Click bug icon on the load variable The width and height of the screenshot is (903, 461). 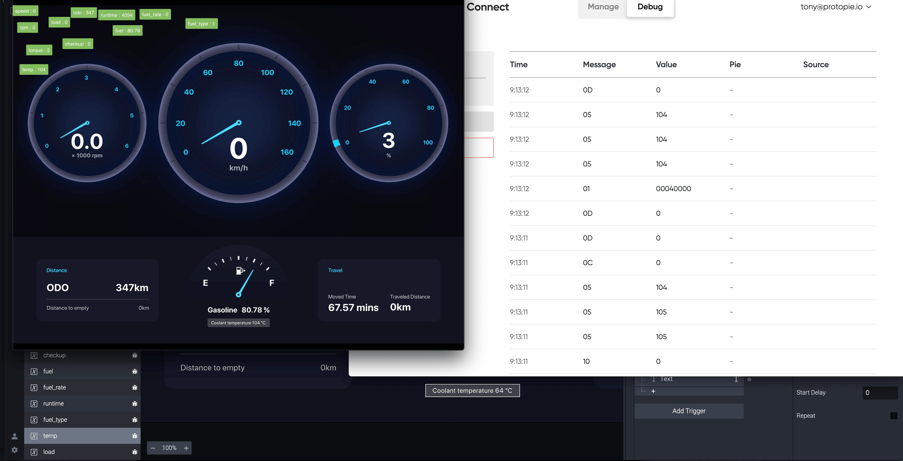click(x=135, y=452)
